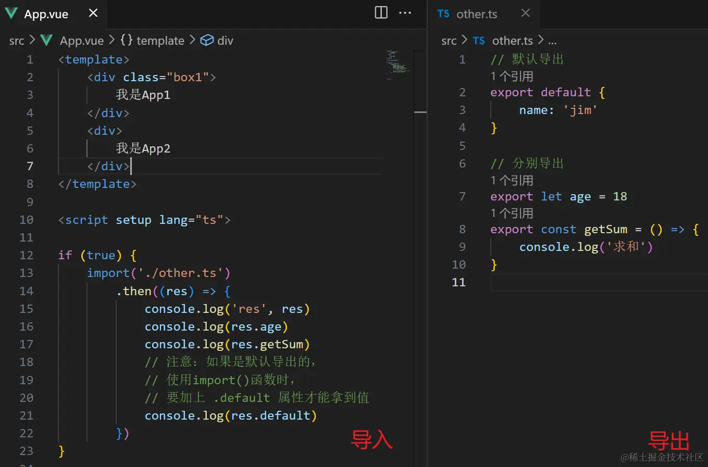This screenshot has width=708, height=467.
Task: Select line number 13 in App.vue
Action: point(26,273)
